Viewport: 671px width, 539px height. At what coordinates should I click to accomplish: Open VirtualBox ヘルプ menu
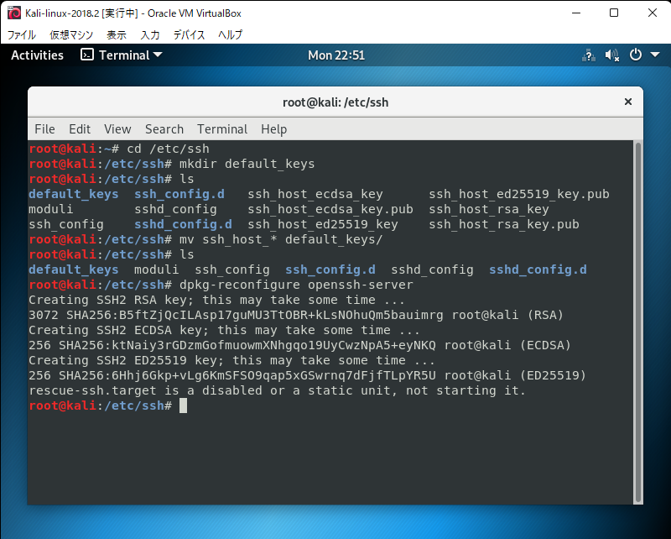pyautogui.click(x=230, y=34)
